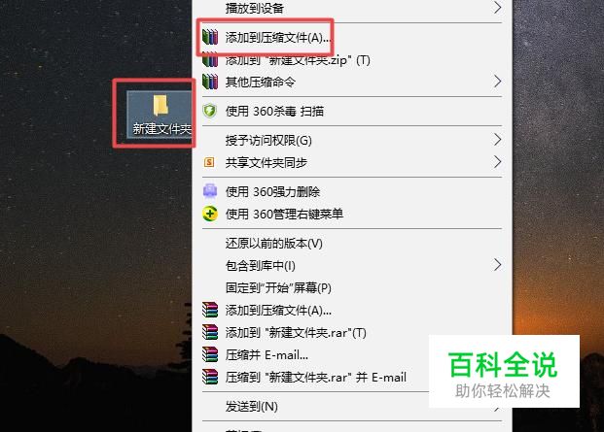Click the 360杀毒 green shield icon

(210, 111)
